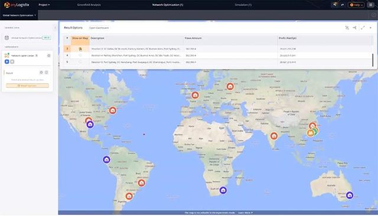Click the flows amount value in row 4
Viewport: 378px width, 216px height.
point(191,55)
